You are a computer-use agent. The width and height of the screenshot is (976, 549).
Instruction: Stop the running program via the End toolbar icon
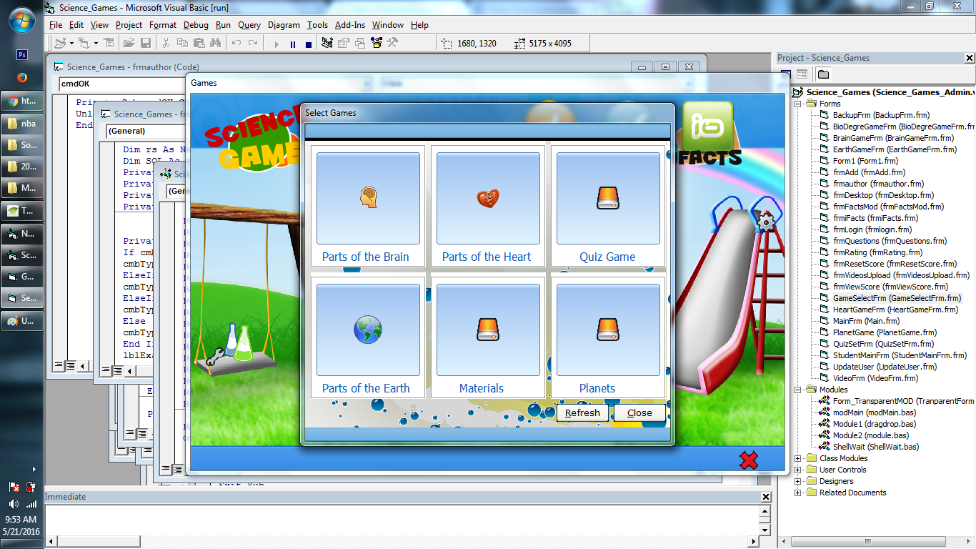309,43
